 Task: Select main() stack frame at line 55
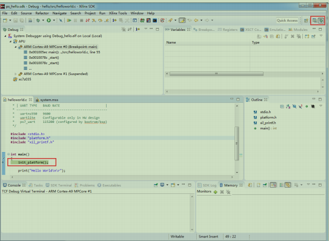point(62,52)
